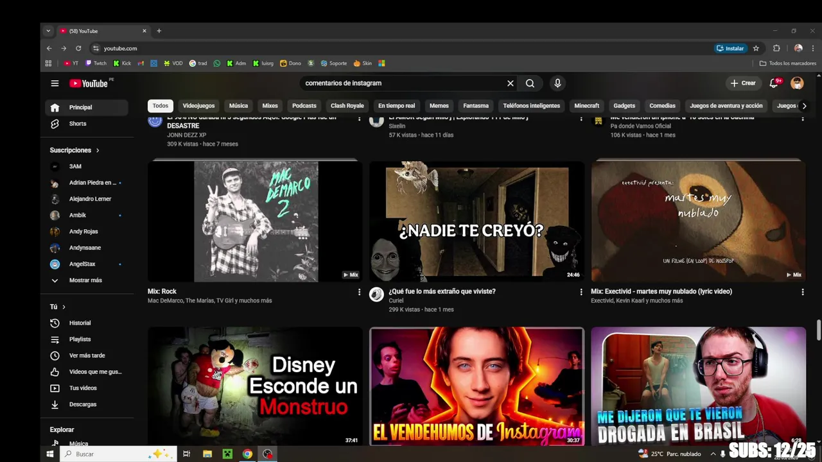Viewport: 822px width, 462px height.
Task: Click the YouTube logo
Action: click(89, 83)
